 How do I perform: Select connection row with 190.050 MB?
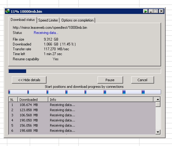tap(82, 120)
